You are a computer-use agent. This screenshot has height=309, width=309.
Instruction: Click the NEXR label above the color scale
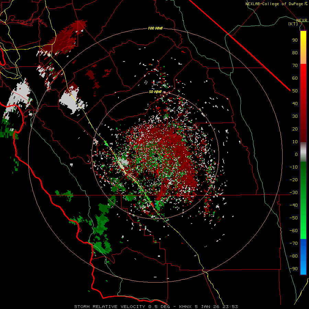point(302,21)
